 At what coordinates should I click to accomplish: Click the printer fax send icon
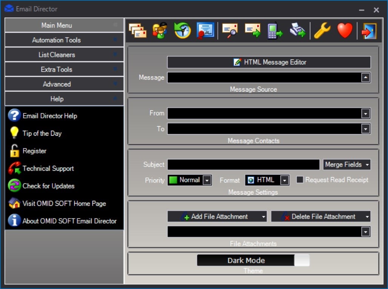(298, 30)
